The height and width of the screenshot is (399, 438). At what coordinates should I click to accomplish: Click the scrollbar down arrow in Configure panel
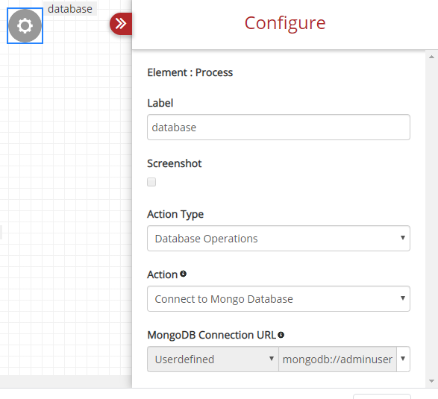(x=431, y=381)
